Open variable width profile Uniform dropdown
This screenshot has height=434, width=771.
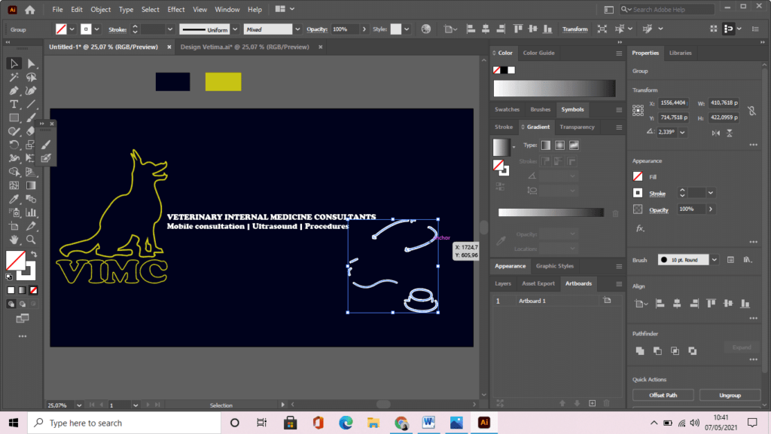pyautogui.click(x=235, y=29)
